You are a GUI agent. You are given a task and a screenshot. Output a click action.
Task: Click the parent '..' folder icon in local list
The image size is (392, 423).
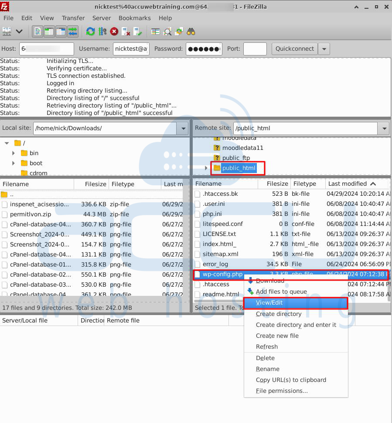[x=4, y=194]
